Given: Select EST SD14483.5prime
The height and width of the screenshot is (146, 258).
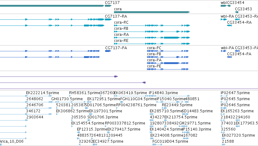Looking at the screenshot, I should pyautogui.click(x=197, y=111).
